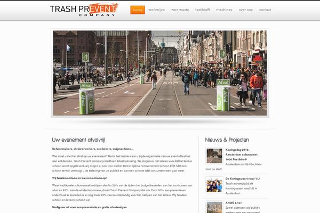Screen dimensions: 320x213
Task: Open the De Koningsvaart rond 't IJ thumbnail
Action: pyautogui.click(x=214, y=185)
